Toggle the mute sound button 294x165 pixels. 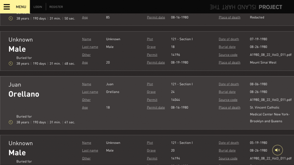tap(277, 150)
